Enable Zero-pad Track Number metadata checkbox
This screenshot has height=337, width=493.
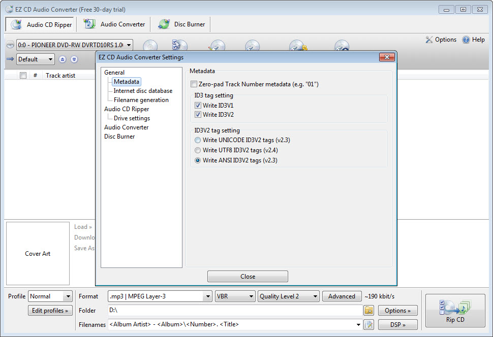194,84
